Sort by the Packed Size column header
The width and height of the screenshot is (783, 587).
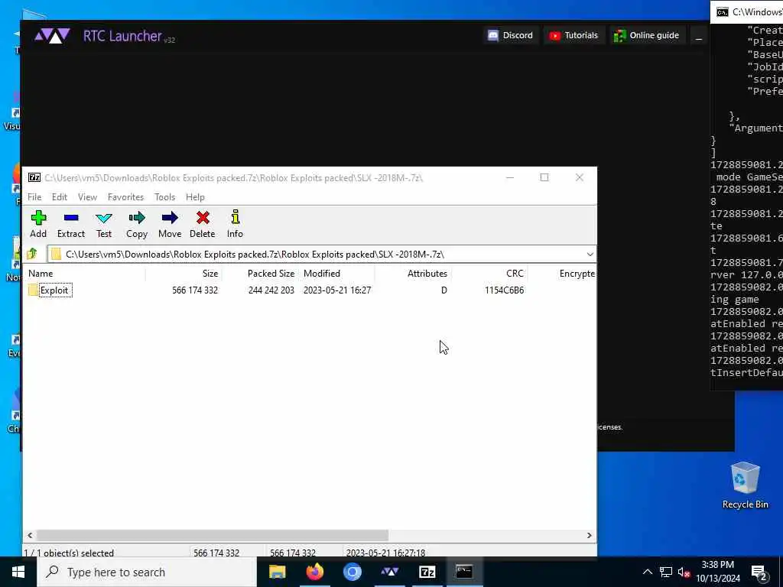tap(260, 274)
